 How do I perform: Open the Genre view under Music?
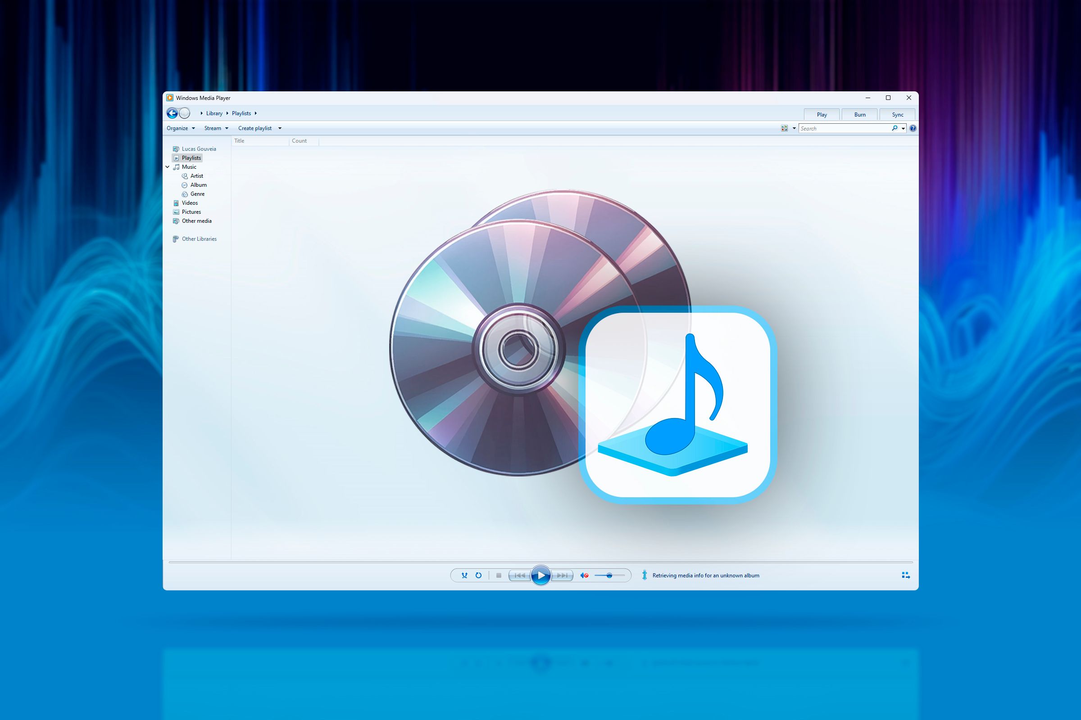coord(197,194)
